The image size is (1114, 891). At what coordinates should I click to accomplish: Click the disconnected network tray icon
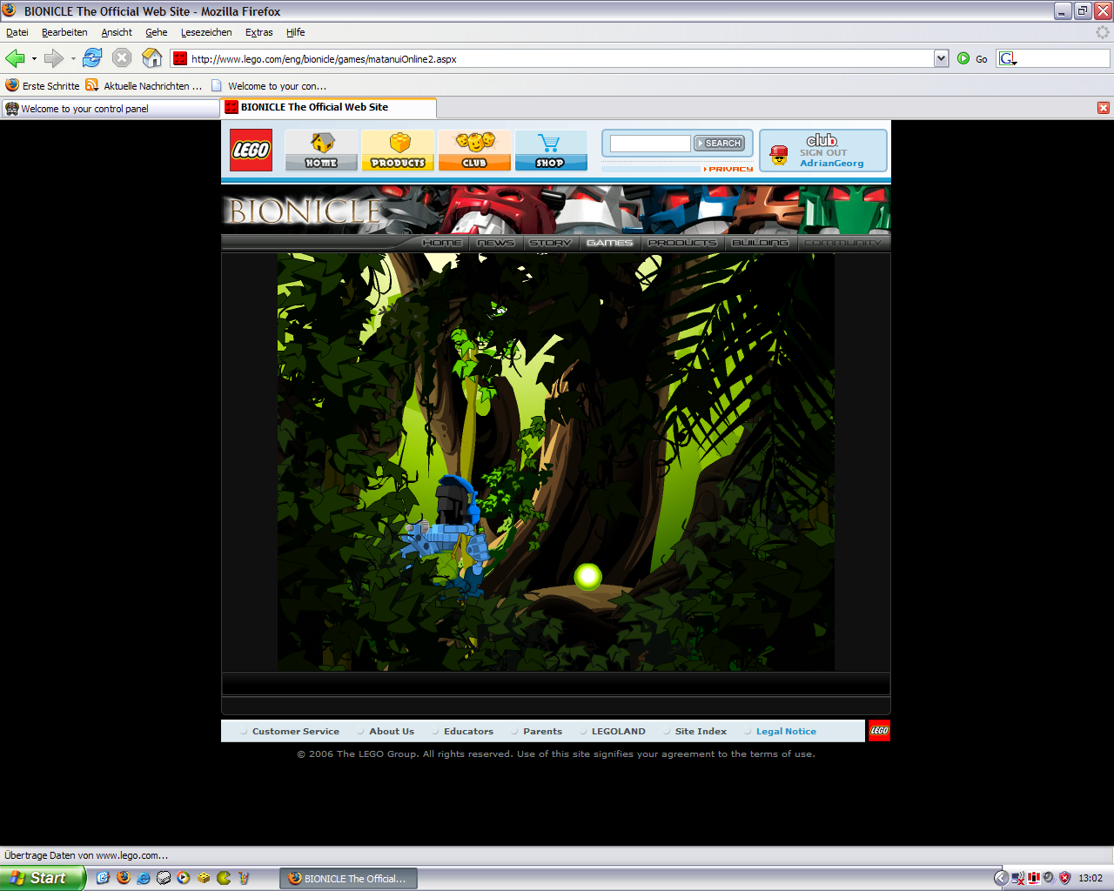(1017, 878)
